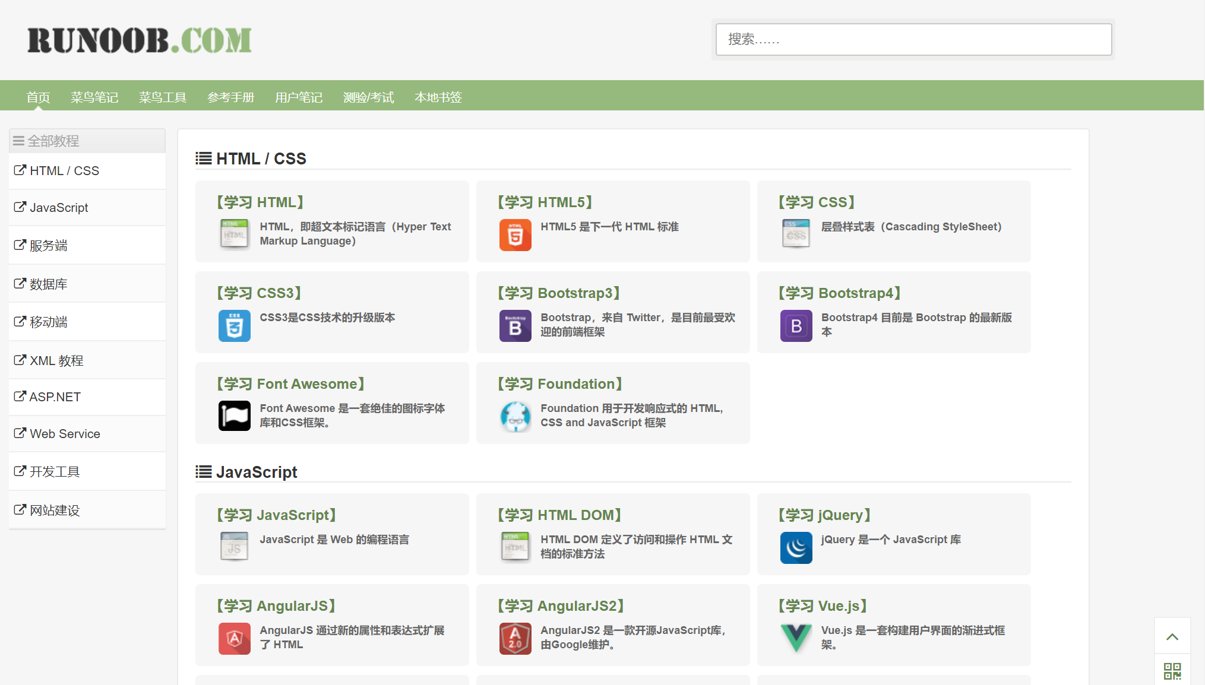Viewport: 1205px width, 685px height.
Task: Click the QR code icon at bottom right
Action: pyautogui.click(x=1172, y=671)
